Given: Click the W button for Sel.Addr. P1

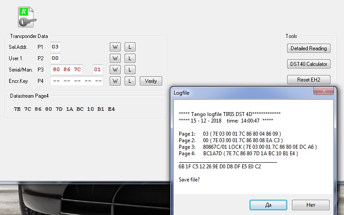Looking at the screenshot, I should click(115, 47).
